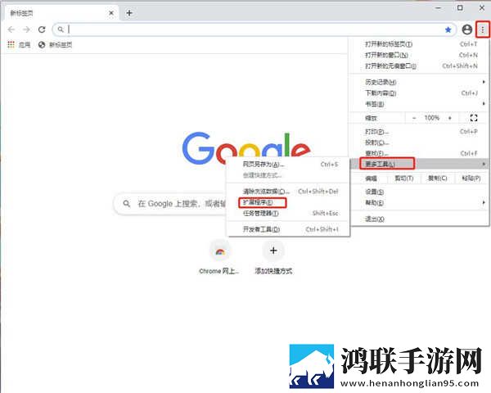Click 复制(C) copy in edit row
The height and width of the screenshot is (393, 491).
pyautogui.click(x=438, y=178)
